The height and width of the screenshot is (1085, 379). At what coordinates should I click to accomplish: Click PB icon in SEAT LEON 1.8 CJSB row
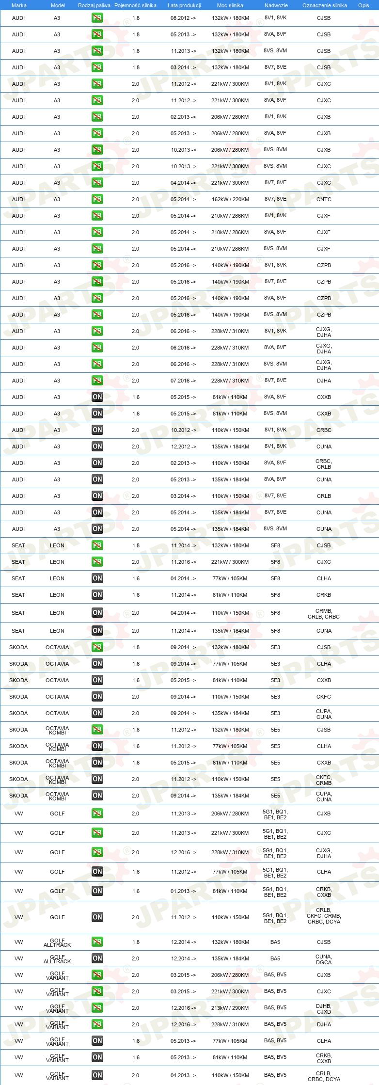[97, 545]
